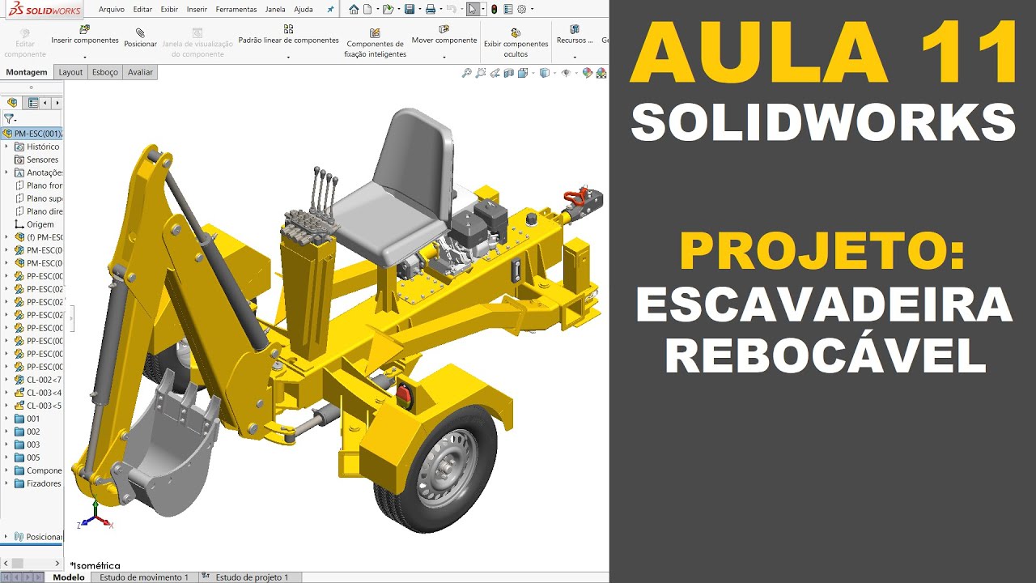Click the Print icon

coord(431,9)
